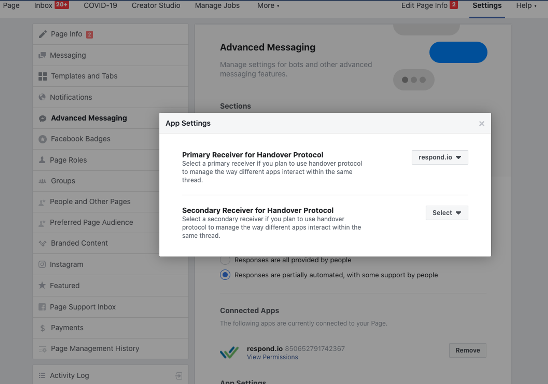Image resolution: width=548 pixels, height=384 pixels.
Task: Open the View Permissions link
Action: pos(272,357)
